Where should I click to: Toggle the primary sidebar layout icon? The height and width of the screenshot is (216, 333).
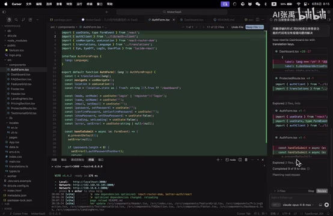pyautogui.click(x=4, y=12)
